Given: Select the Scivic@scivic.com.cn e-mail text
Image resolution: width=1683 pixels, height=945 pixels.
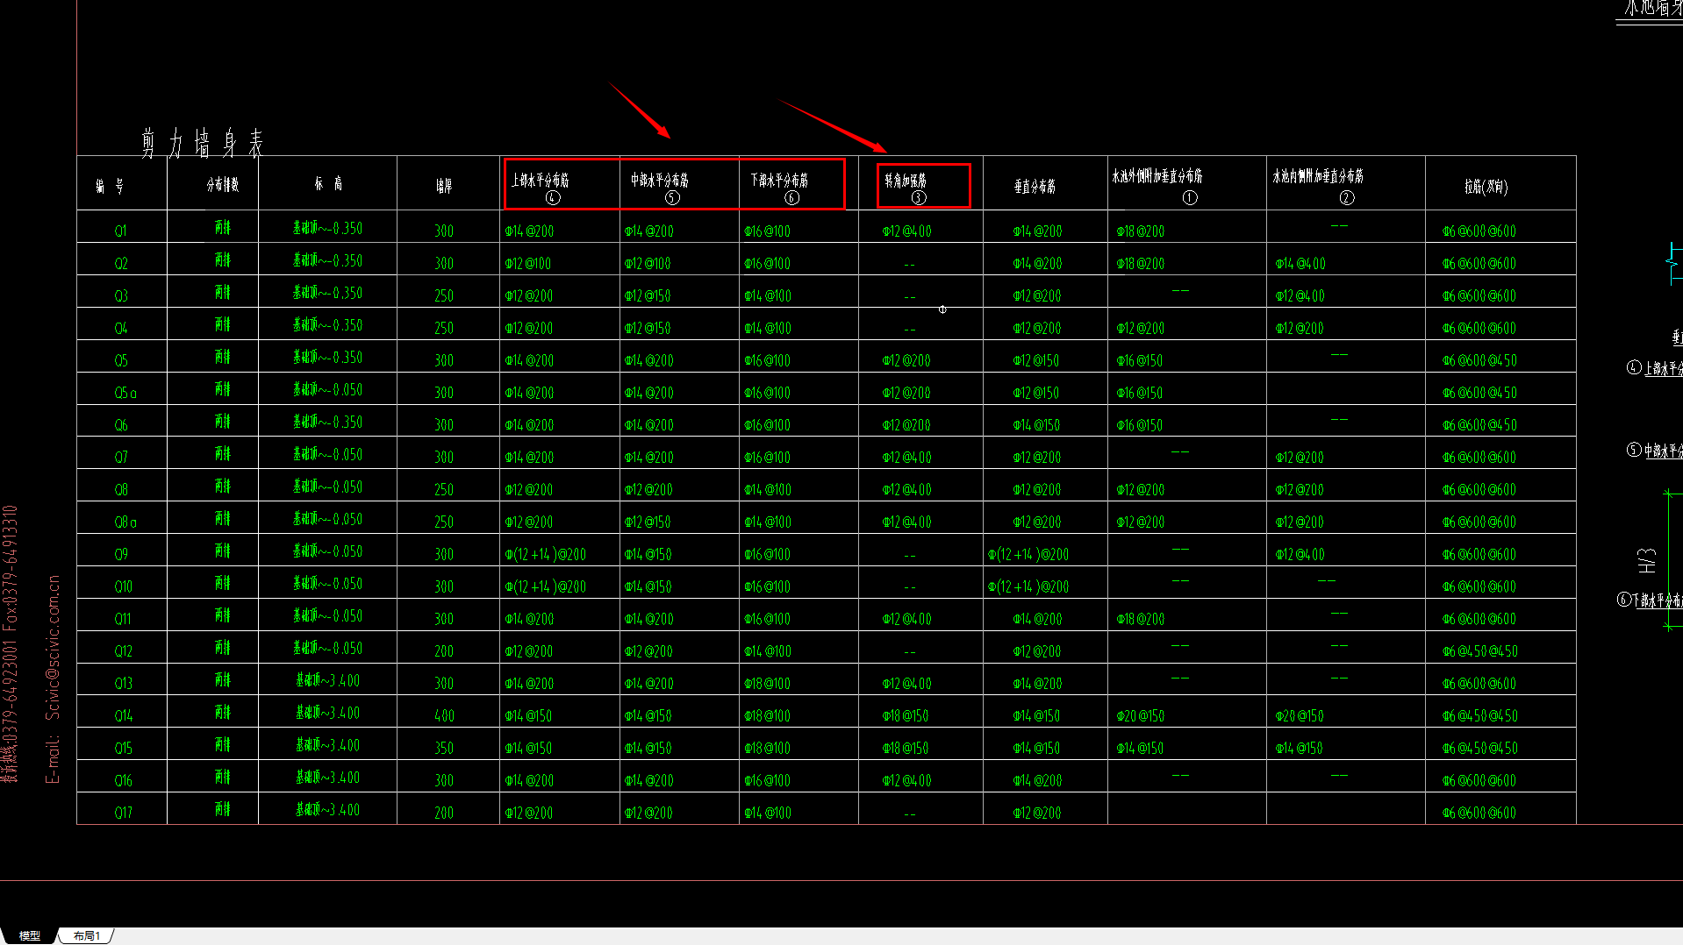Looking at the screenshot, I should pyautogui.click(x=54, y=648).
